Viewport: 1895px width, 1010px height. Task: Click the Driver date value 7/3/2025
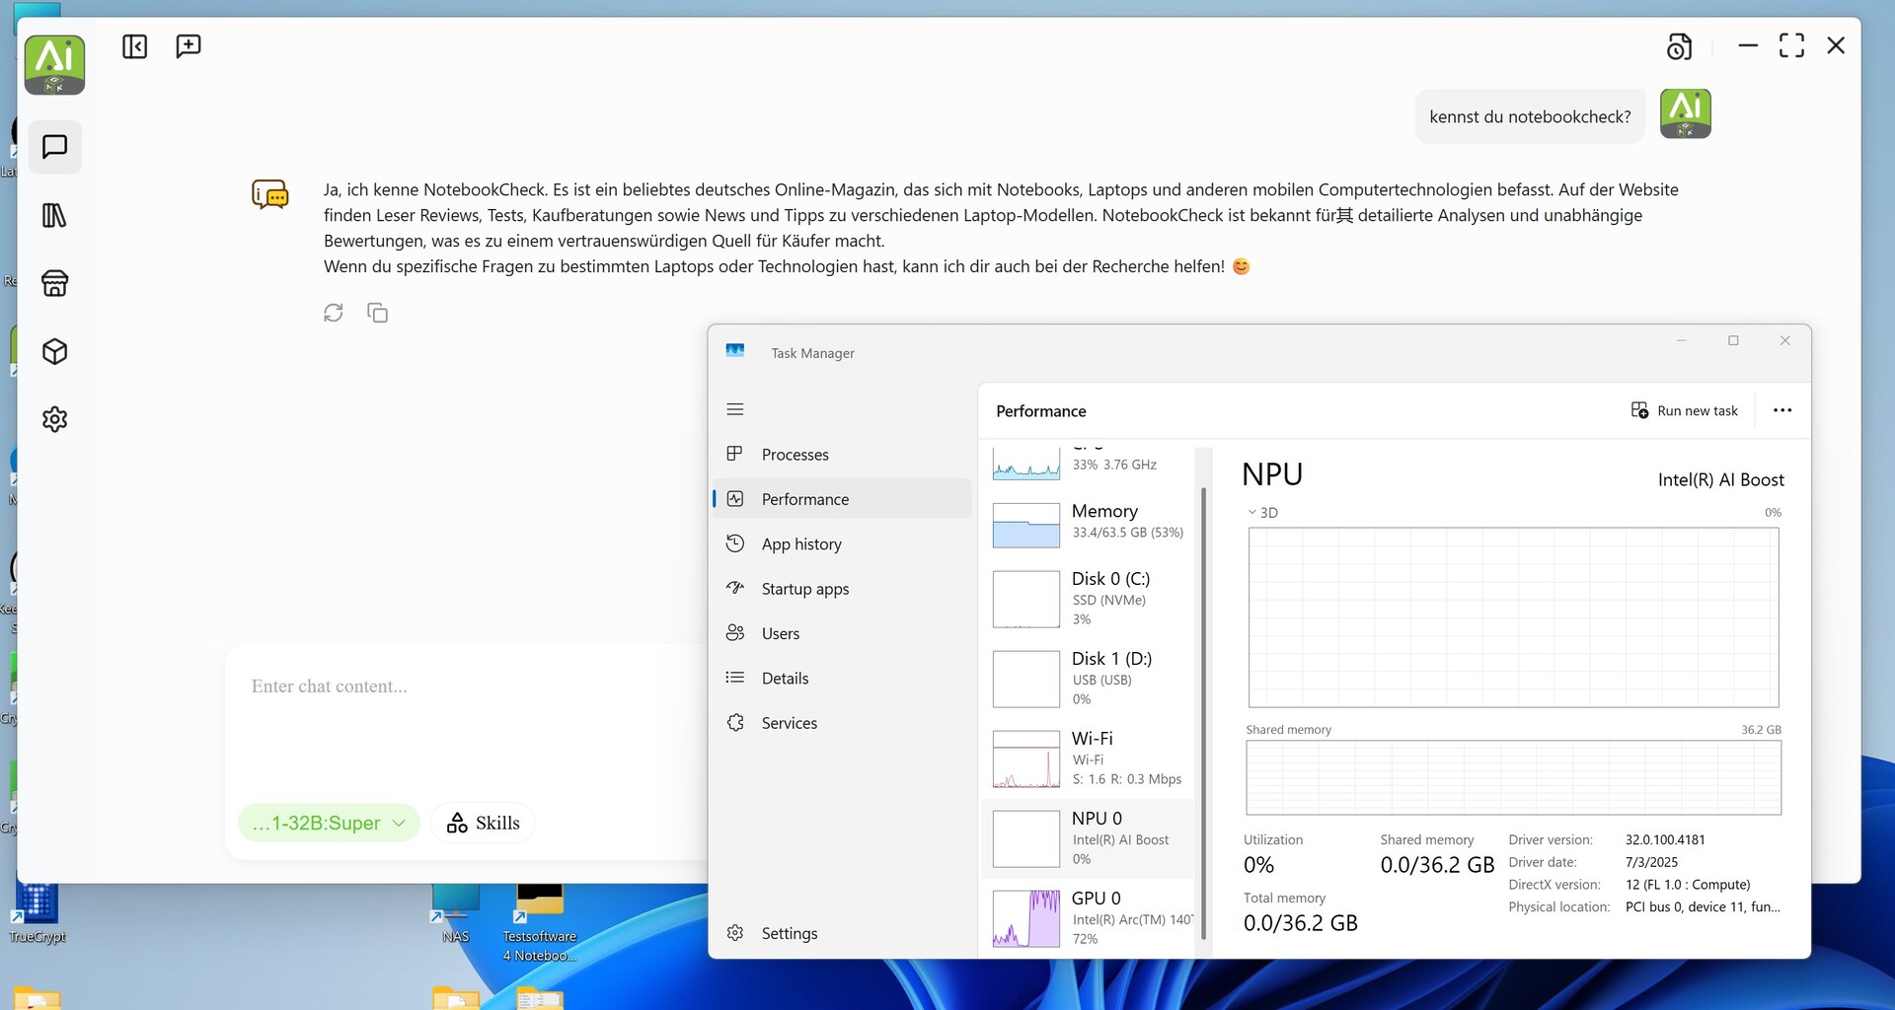(1651, 862)
